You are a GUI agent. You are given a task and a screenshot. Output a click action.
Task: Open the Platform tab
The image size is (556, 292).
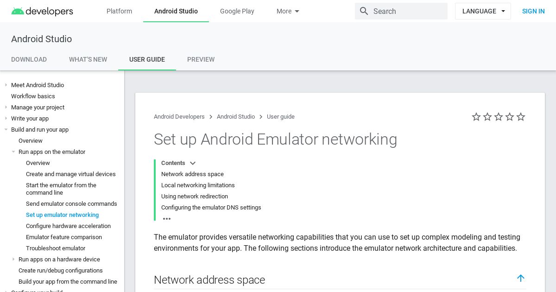click(119, 11)
